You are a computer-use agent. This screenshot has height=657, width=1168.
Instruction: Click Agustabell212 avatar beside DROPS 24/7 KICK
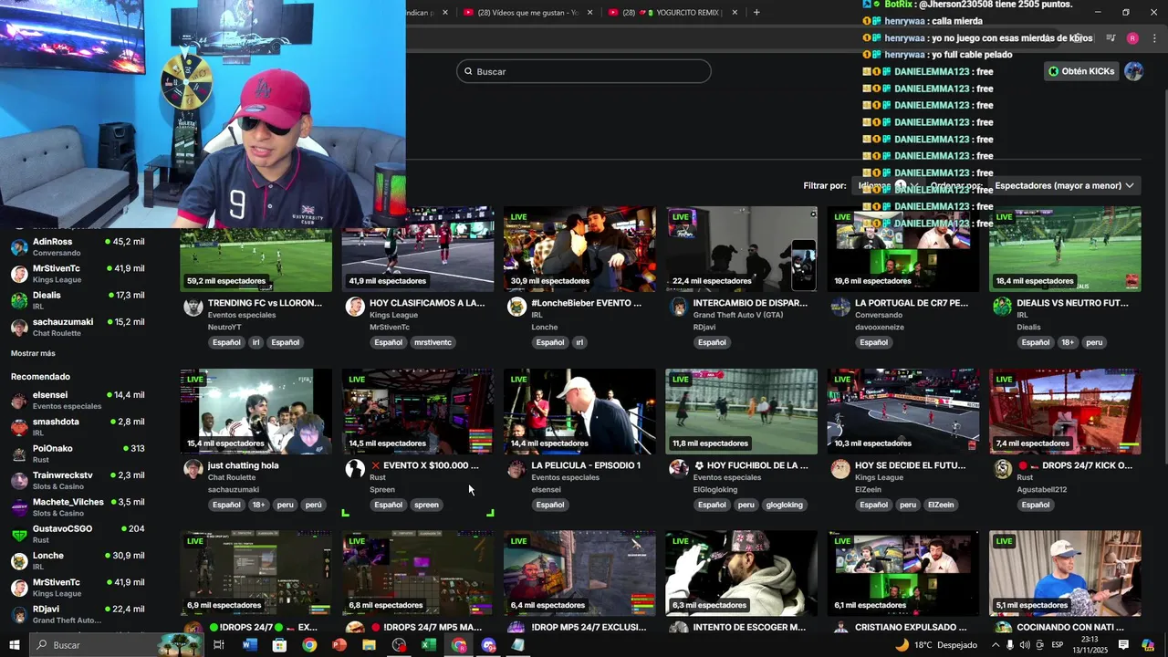[x=1003, y=469]
